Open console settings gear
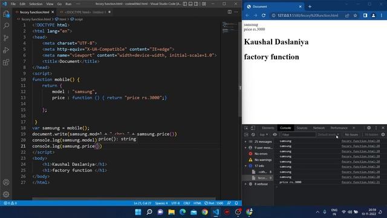Image resolution: width=387 pixels, height=218 pixels. 383,134
